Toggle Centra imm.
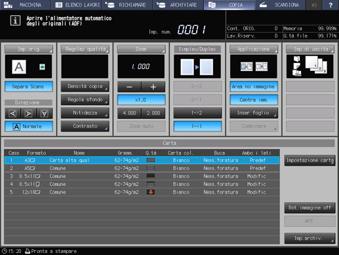The width and height of the screenshot is (339, 255). pyautogui.click(x=254, y=100)
